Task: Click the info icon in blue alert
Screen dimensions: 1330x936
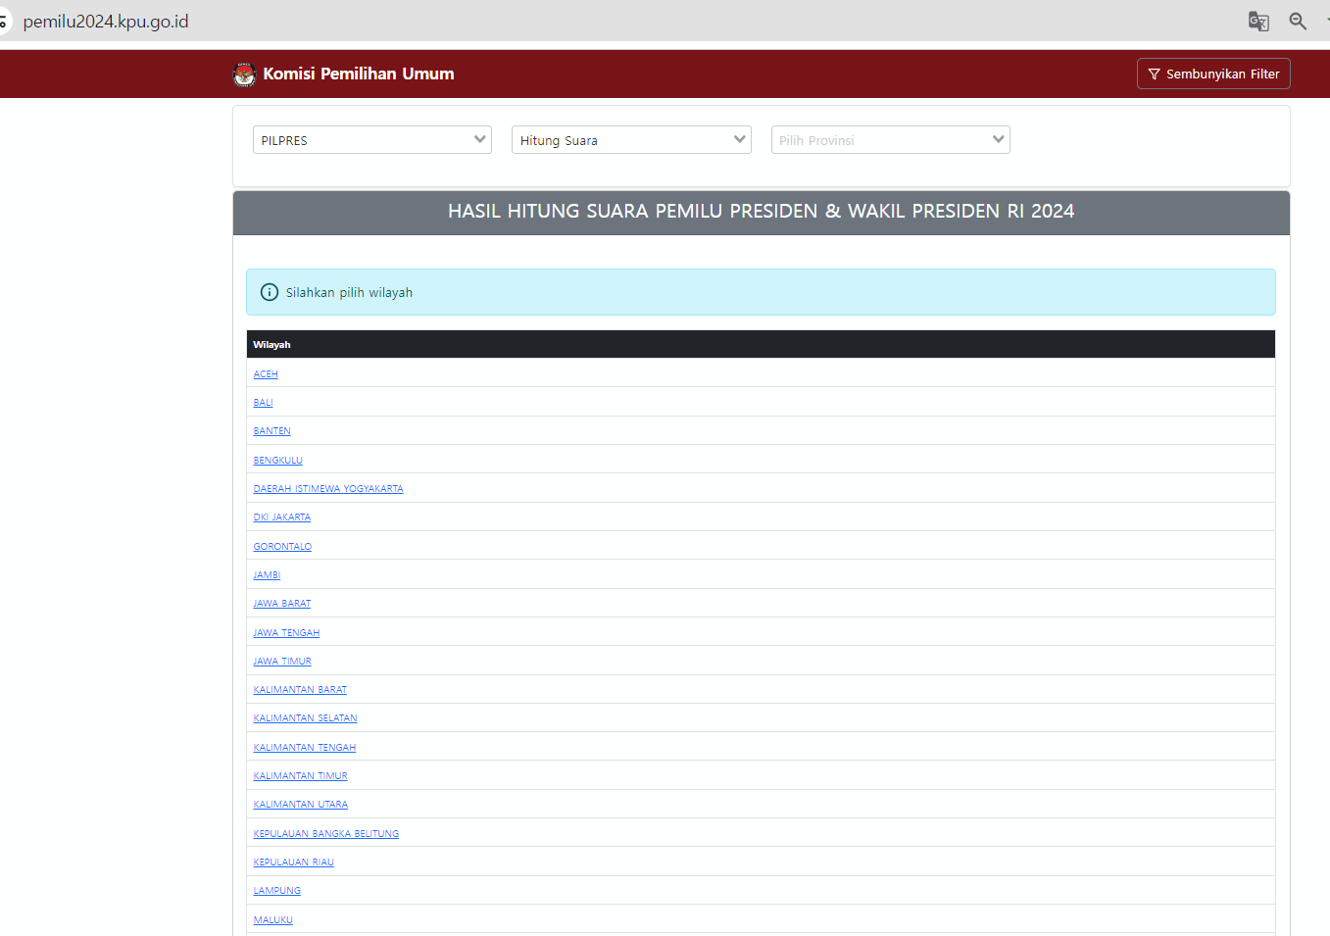Action: coord(270,292)
